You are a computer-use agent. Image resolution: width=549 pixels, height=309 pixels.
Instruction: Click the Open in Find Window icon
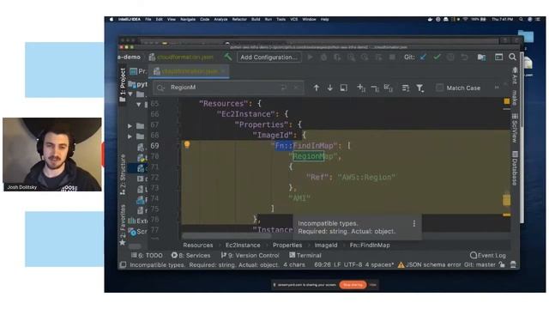[x=343, y=88]
